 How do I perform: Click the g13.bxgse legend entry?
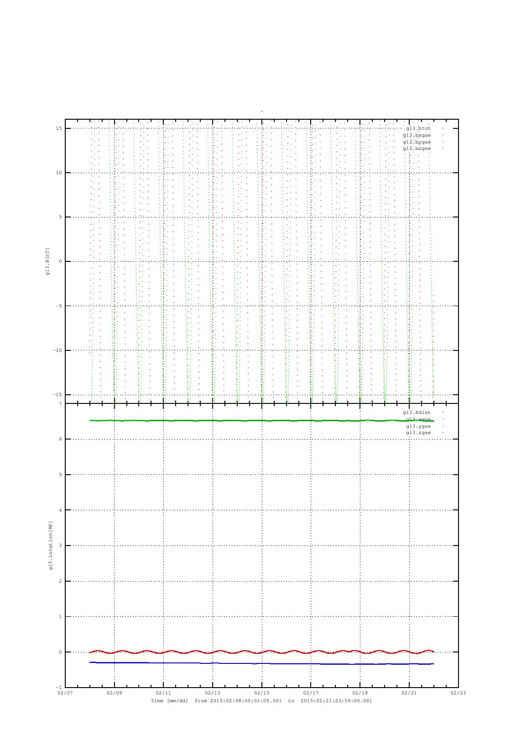(417, 135)
